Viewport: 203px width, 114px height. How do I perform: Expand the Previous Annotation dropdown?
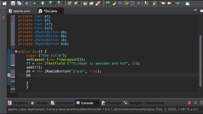158,3
